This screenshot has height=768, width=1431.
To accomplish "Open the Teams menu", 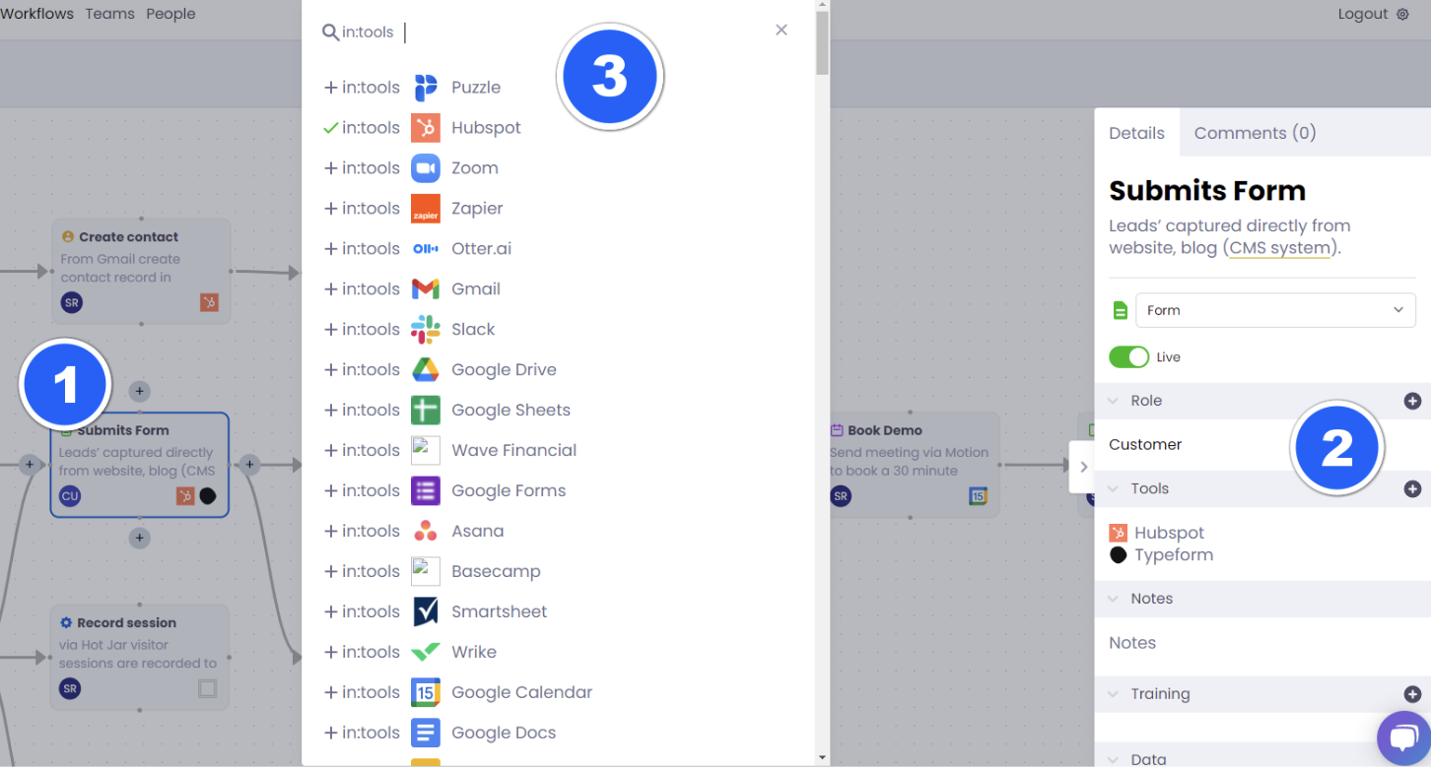I will click(x=109, y=13).
